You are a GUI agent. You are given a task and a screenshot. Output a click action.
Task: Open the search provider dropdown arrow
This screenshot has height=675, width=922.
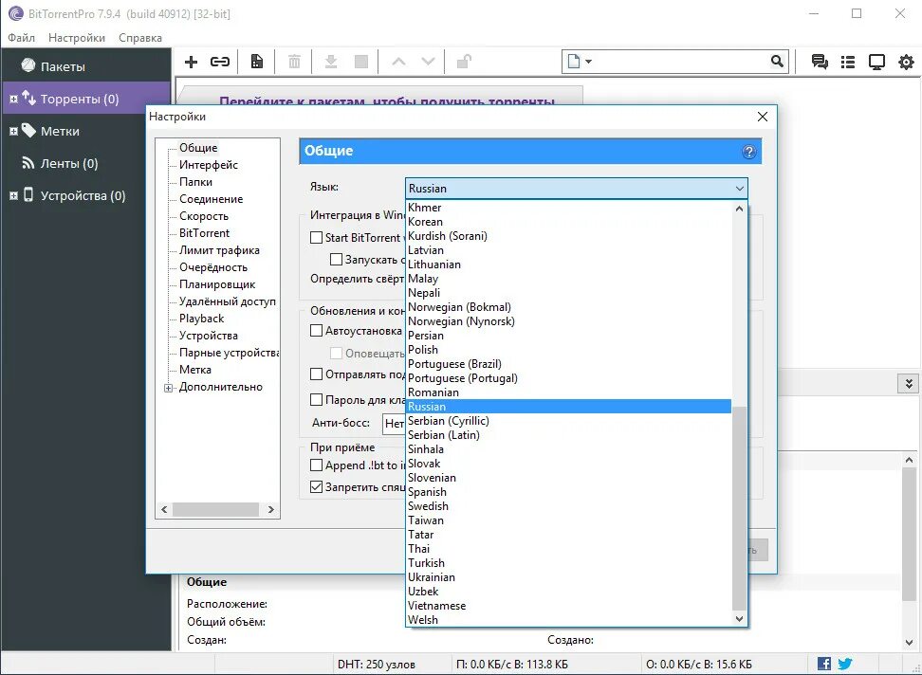click(589, 61)
